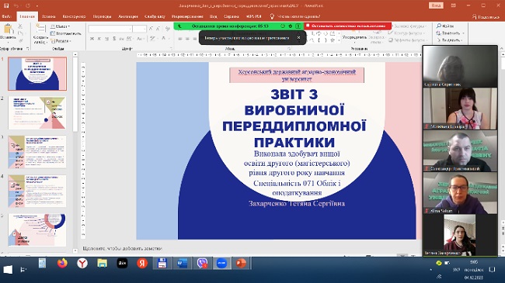Click the PowerPoint icon on the taskbar
Screen dimensions: 505x283
pos(241,264)
